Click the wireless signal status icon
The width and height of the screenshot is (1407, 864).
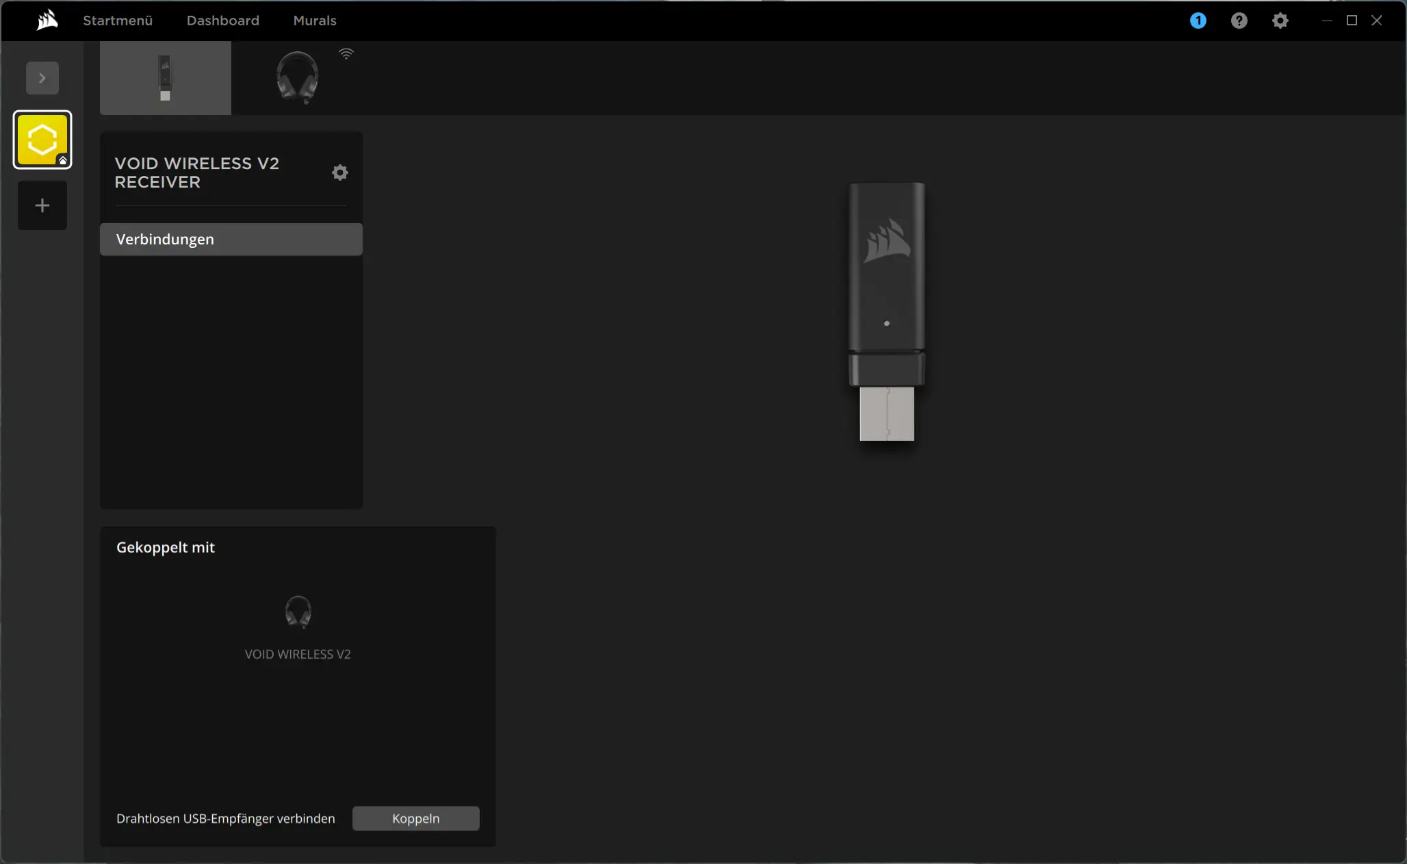tap(346, 53)
